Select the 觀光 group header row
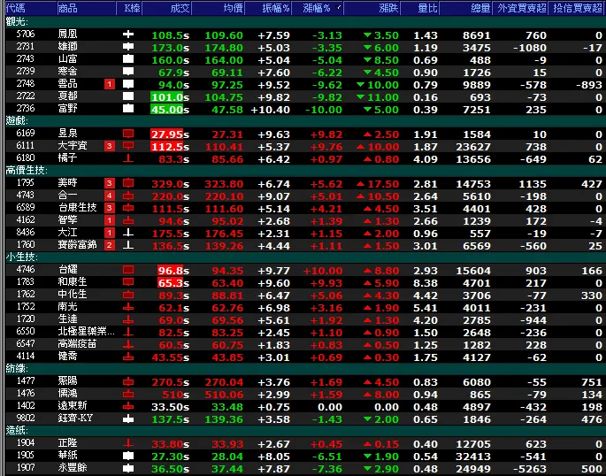Image resolution: width=606 pixels, height=476 pixels. pyautogui.click(x=305, y=21)
